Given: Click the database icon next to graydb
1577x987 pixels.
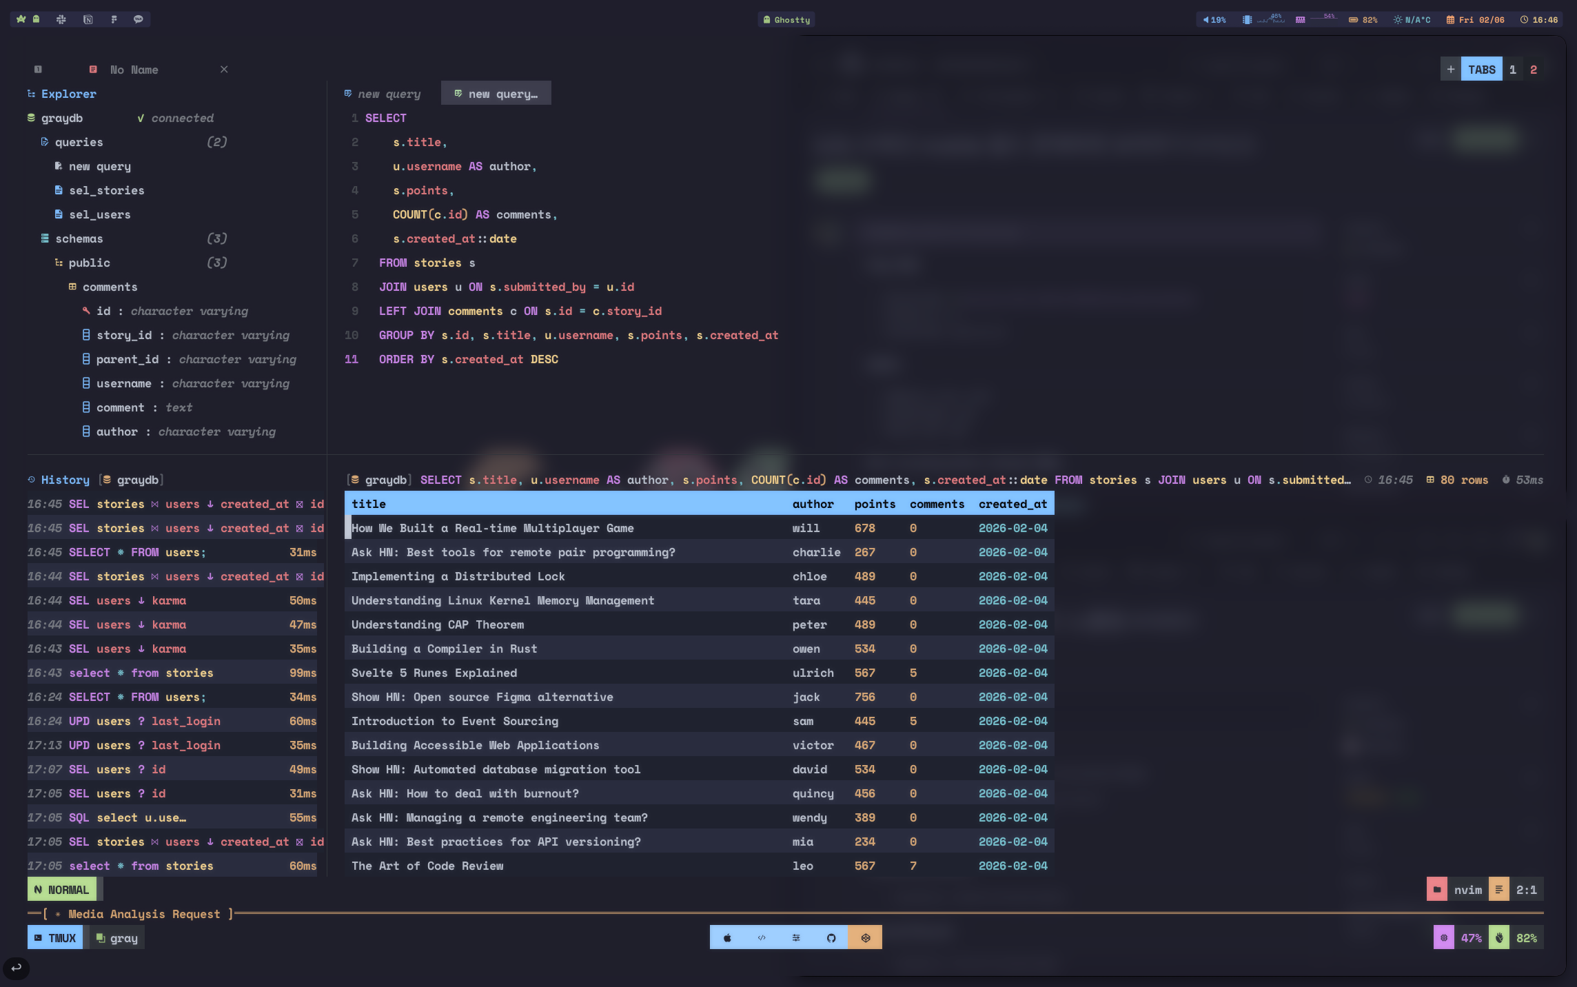Looking at the screenshot, I should [x=31, y=118].
